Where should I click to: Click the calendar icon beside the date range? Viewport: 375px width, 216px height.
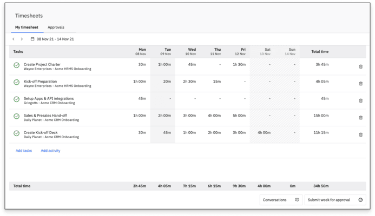pos(32,39)
